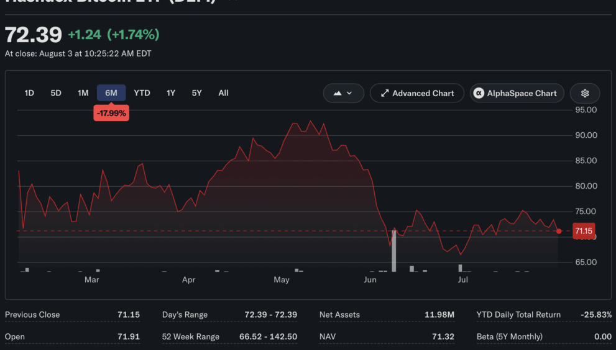
Task: Click the 66.52 - 142.50 range value
Action: 268,337
